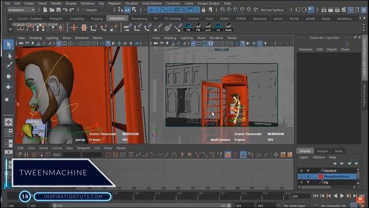Viewport: 369px width, 208px height.
Task: Run the TM TweenMachine shelf button
Action: tap(188, 28)
